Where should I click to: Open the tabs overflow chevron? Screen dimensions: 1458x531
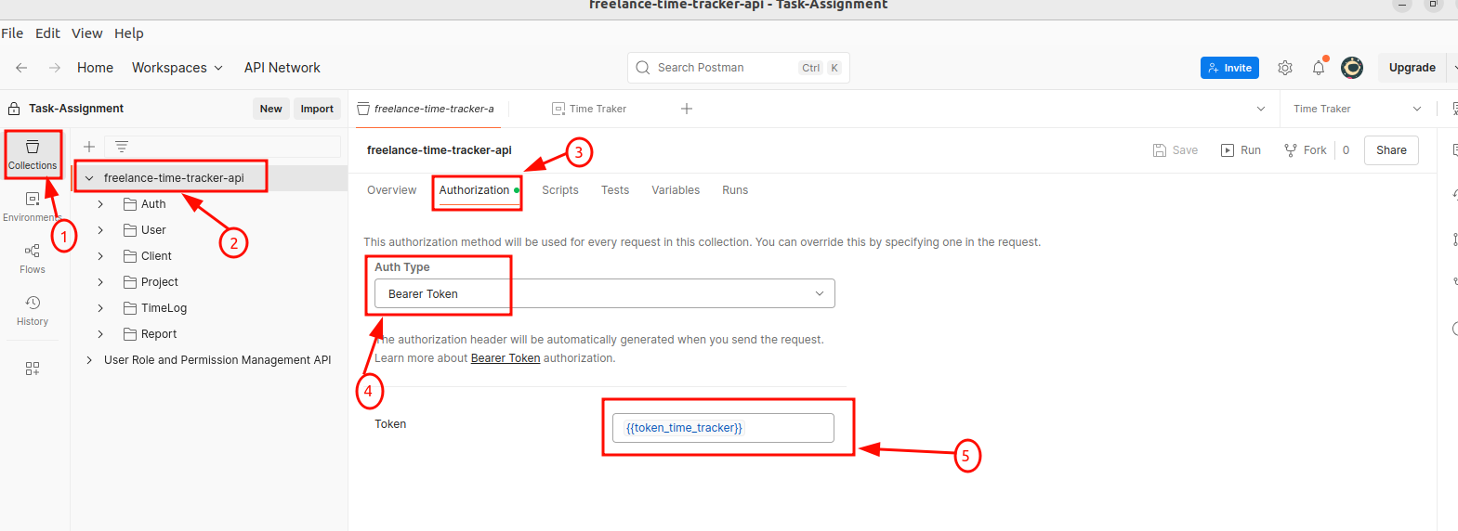[x=1261, y=109]
